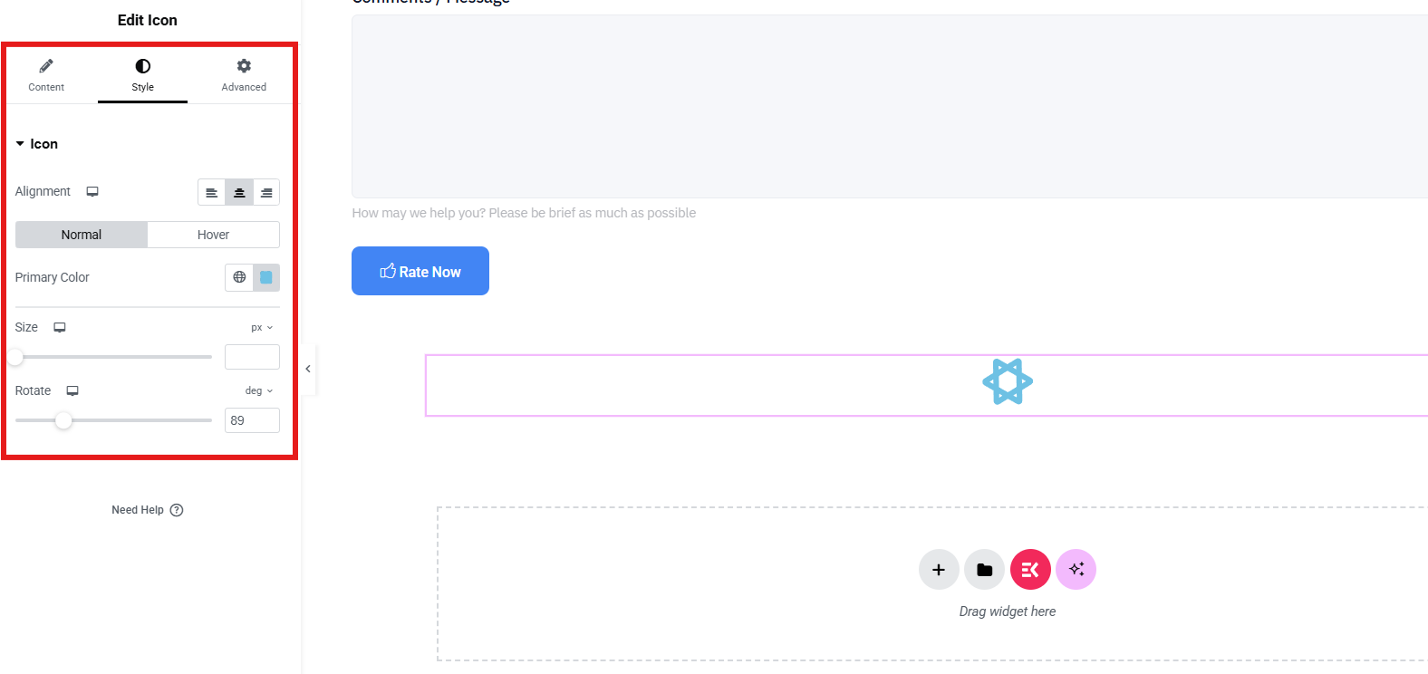1428x674 pixels.
Task: Open the template library folder icon
Action: pos(985,570)
